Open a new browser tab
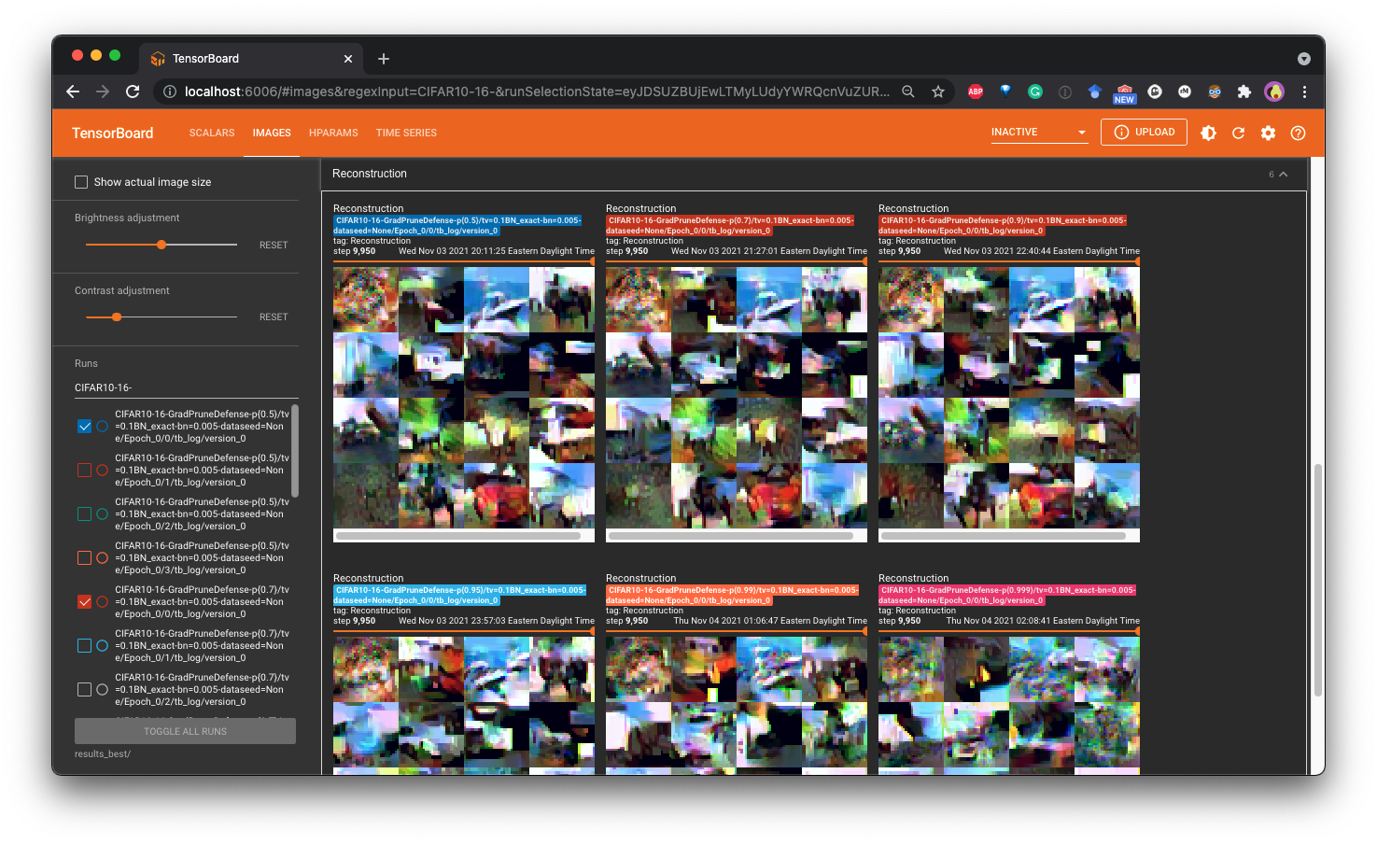The height and width of the screenshot is (844, 1377). coord(384,59)
